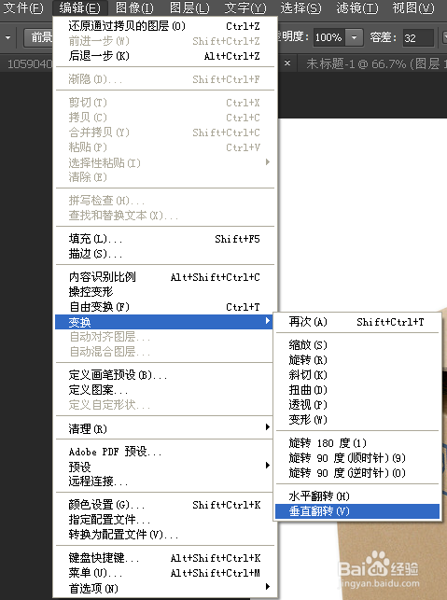Viewport: 447px width, 600px height.
Task: Choose 旋转 90 度(逆时针) option
Action: tap(357, 473)
